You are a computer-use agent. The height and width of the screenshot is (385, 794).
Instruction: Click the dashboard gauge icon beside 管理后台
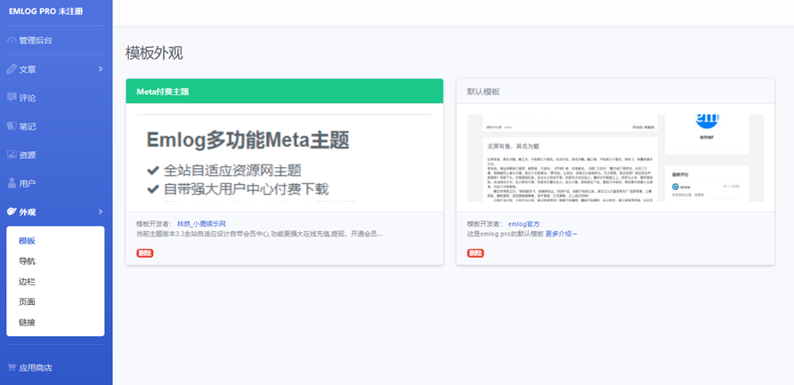12,40
